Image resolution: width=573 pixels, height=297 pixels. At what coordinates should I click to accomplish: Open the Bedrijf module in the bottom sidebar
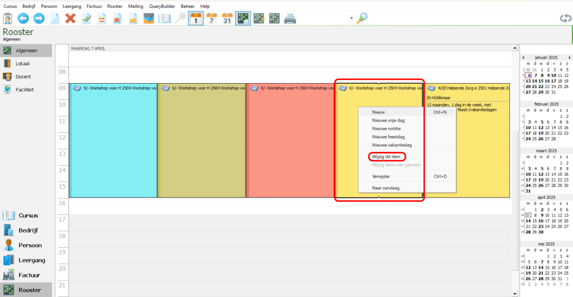point(26,231)
